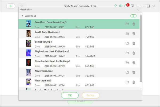Open folder for Youth feat. Khalid.mp3

point(127,34)
